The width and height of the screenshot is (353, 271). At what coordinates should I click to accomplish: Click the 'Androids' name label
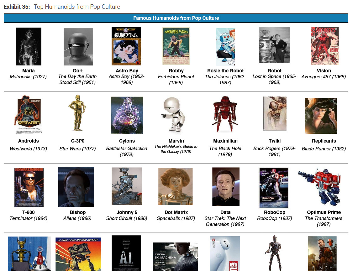(x=29, y=141)
